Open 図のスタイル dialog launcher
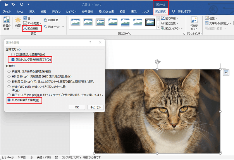Screen dimensions: 234x160 pyautogui.click(x=184, y=34)
